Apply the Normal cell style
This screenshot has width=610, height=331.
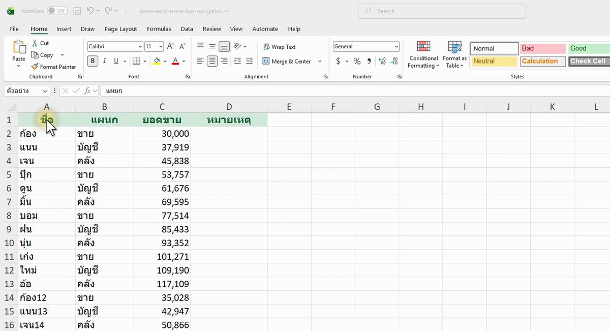pos(495,48)
